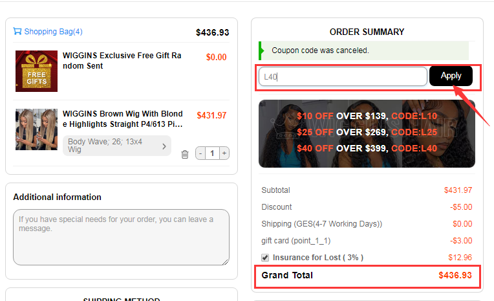This screenshot has width=494, height=301.
Task: Click the additional information message box
Action: pos(122,238)
